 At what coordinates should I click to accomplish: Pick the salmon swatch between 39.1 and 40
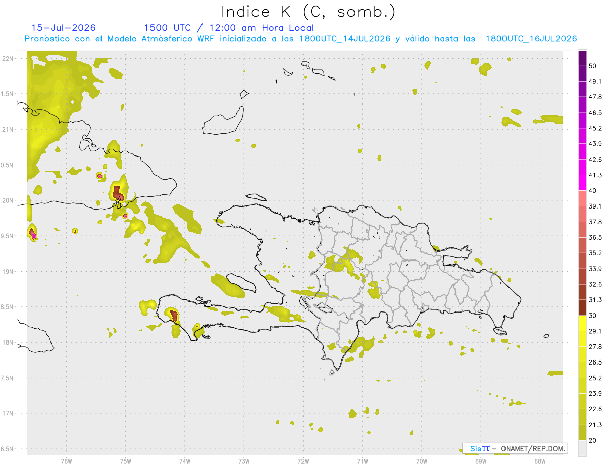[x=582, y=198]
